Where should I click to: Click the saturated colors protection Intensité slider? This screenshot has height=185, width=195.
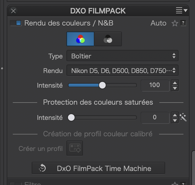pos(102,117)
